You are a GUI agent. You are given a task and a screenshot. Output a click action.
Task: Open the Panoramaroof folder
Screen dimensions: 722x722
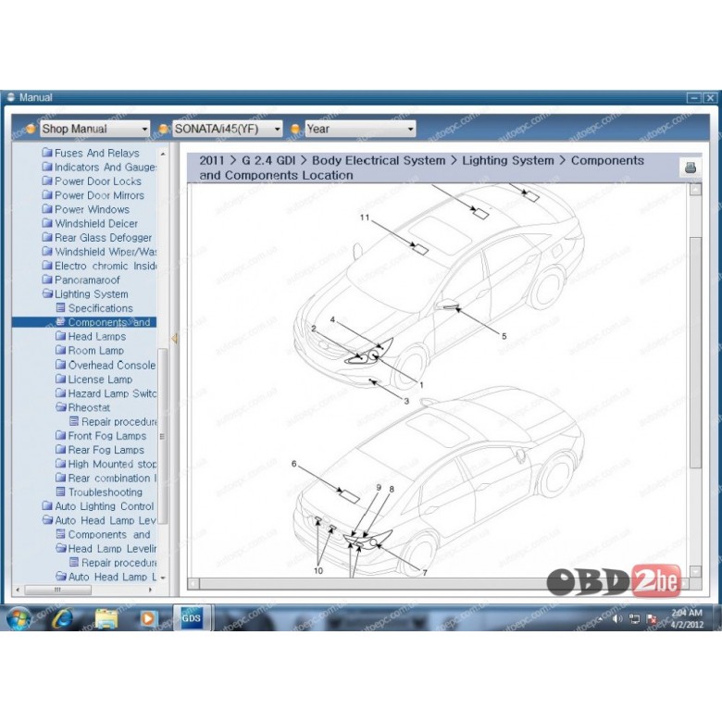pos(81,280)
